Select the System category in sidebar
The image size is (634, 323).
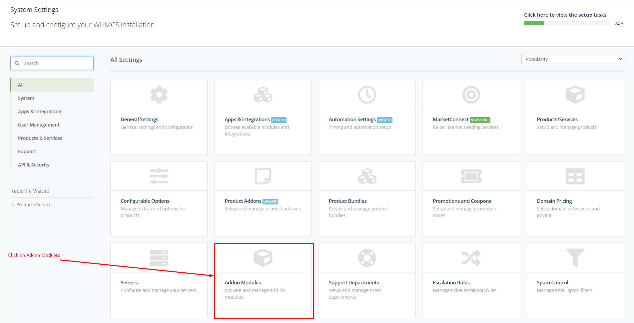pos(26,98)
